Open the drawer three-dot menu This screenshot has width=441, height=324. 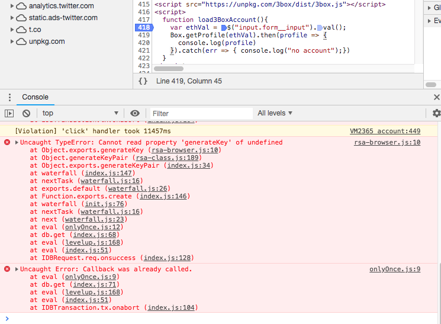[9, 97]
